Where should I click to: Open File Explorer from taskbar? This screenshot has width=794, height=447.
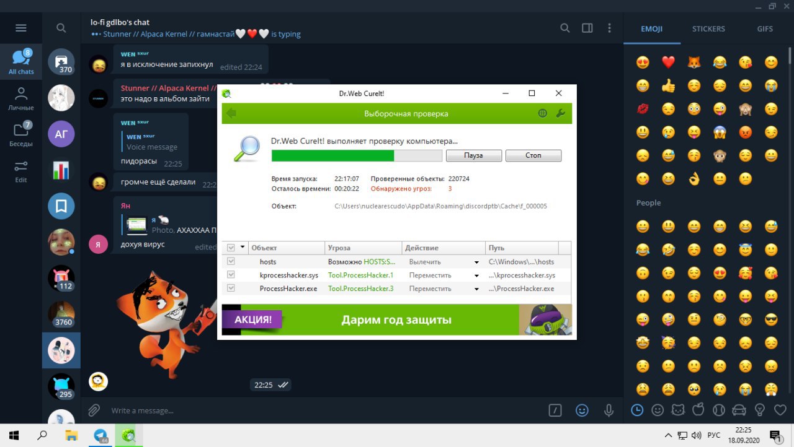click(x=71, y=435)
